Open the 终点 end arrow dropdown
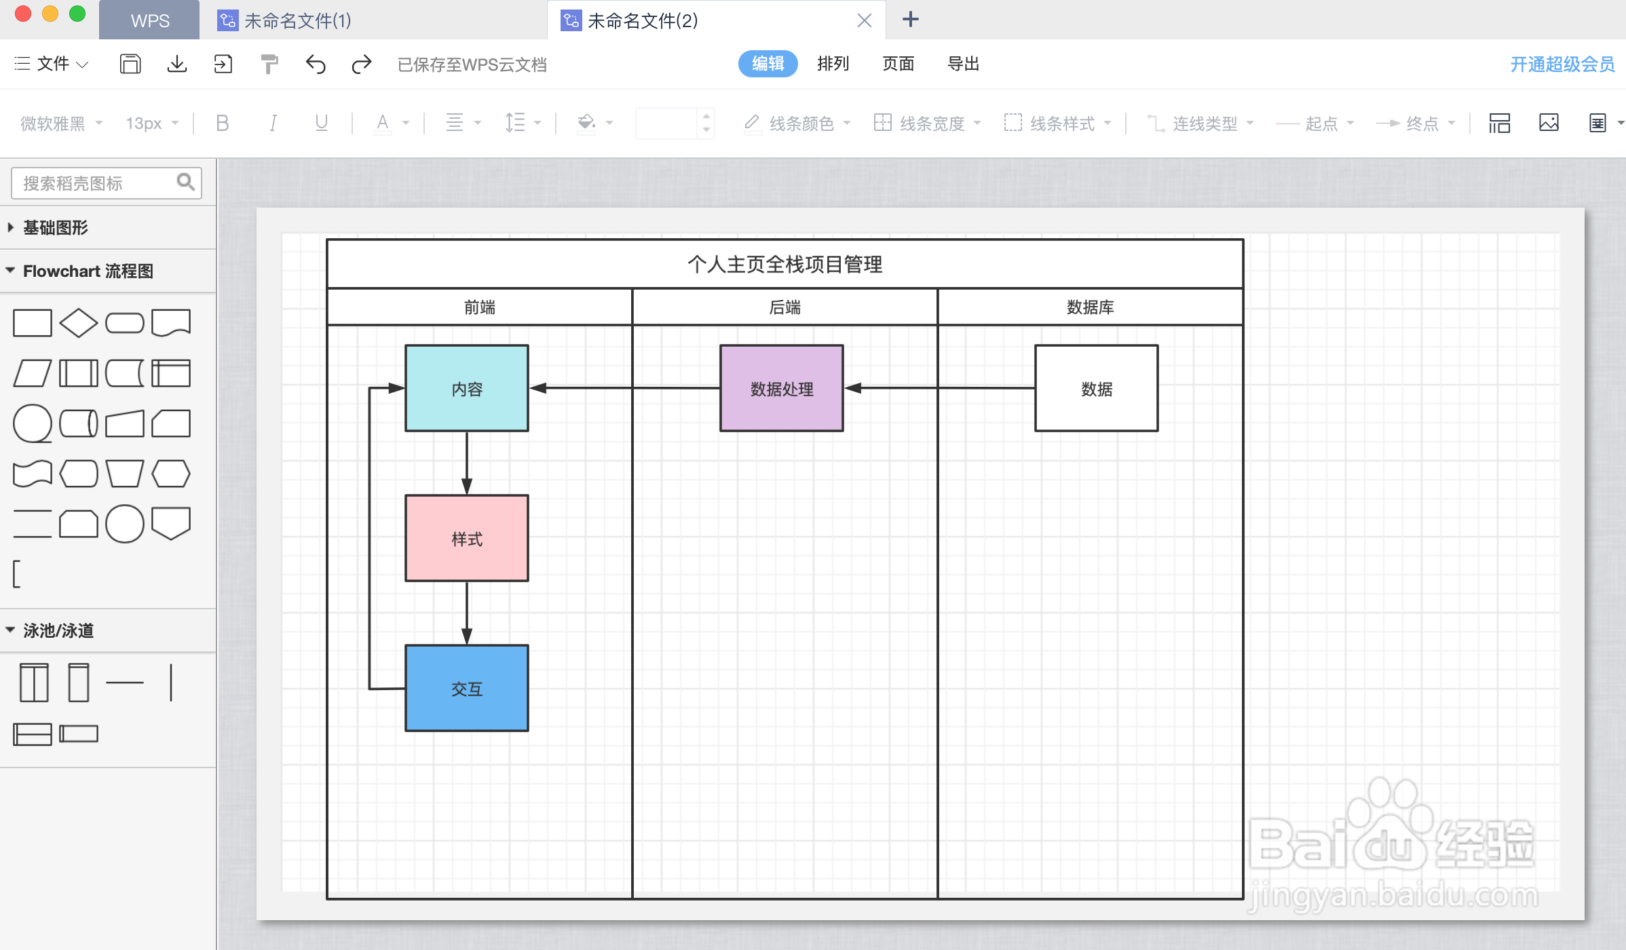 (x=1416, y=123)
